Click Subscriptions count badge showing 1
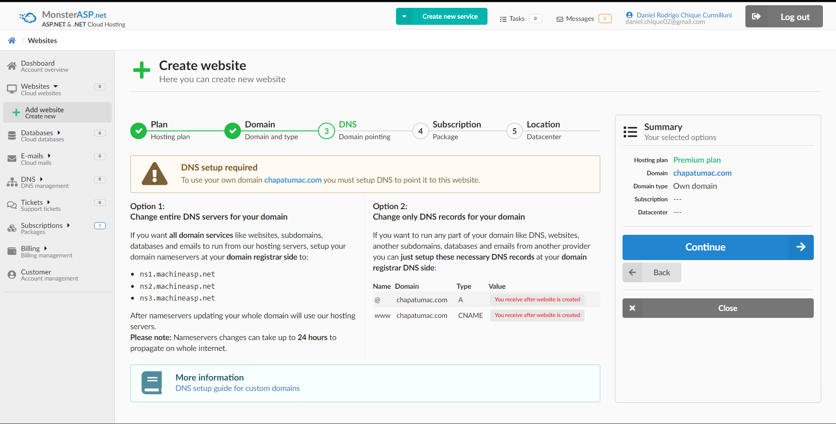Viewport: 836px width, 424px height. click(100, 226)
